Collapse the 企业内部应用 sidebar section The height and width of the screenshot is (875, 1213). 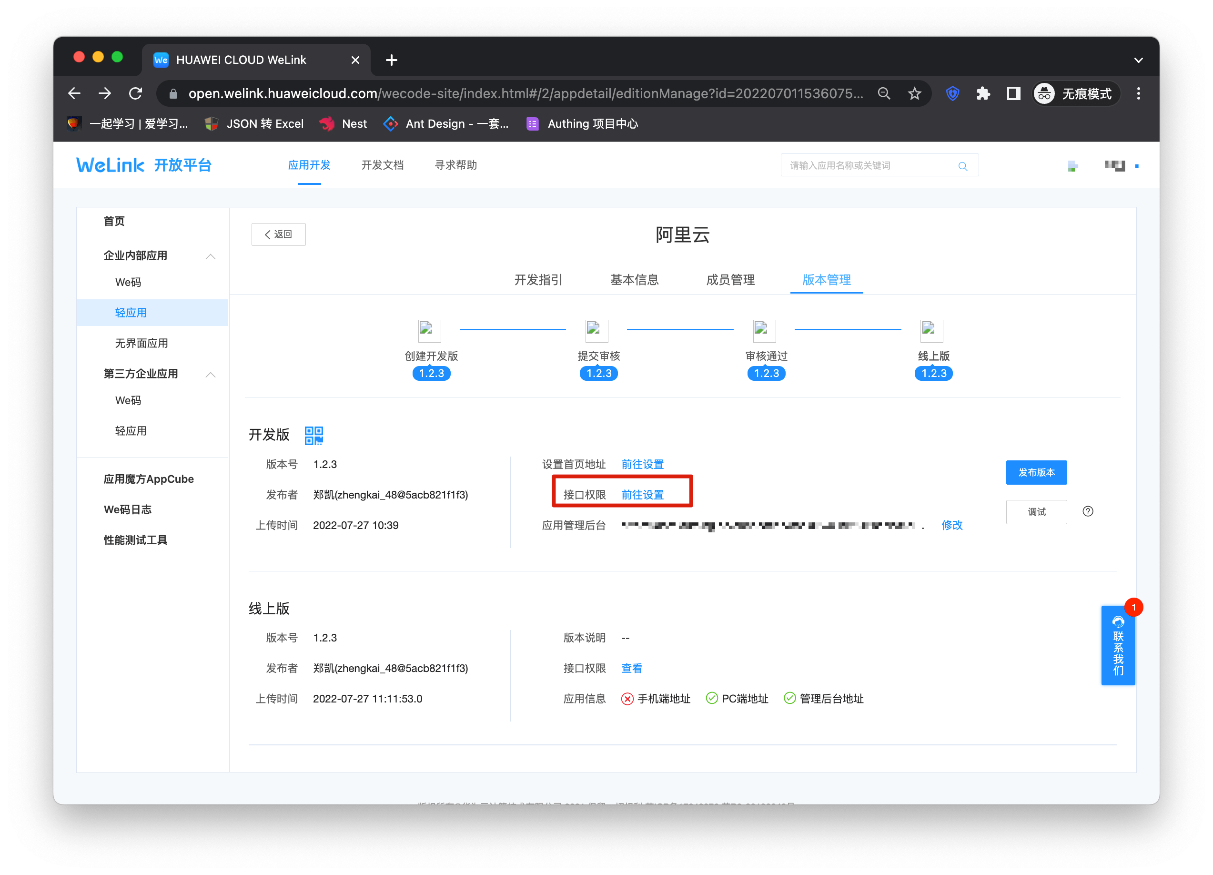click(211, 256)
